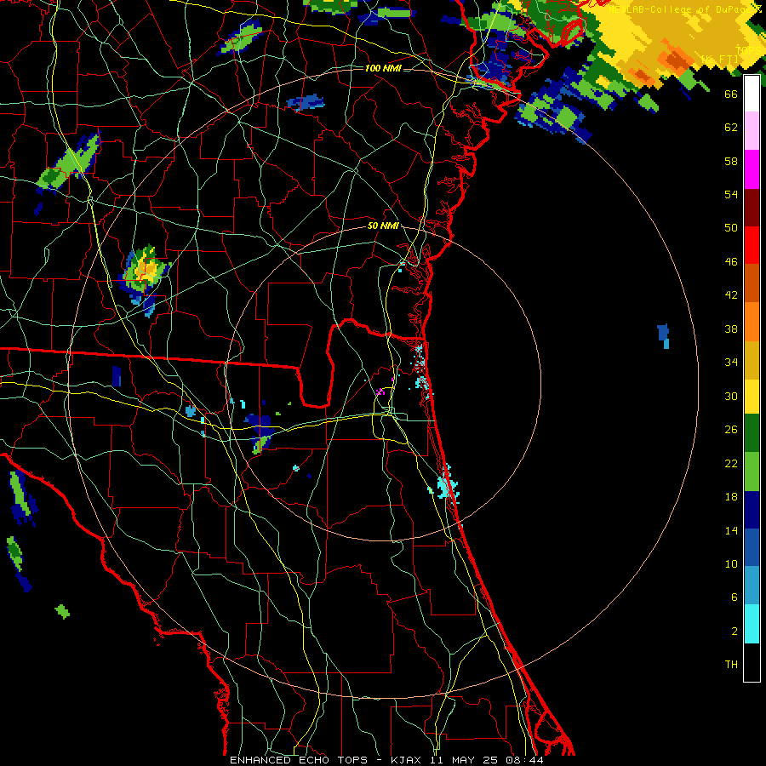Click the '30' legend value

point(731,396)
